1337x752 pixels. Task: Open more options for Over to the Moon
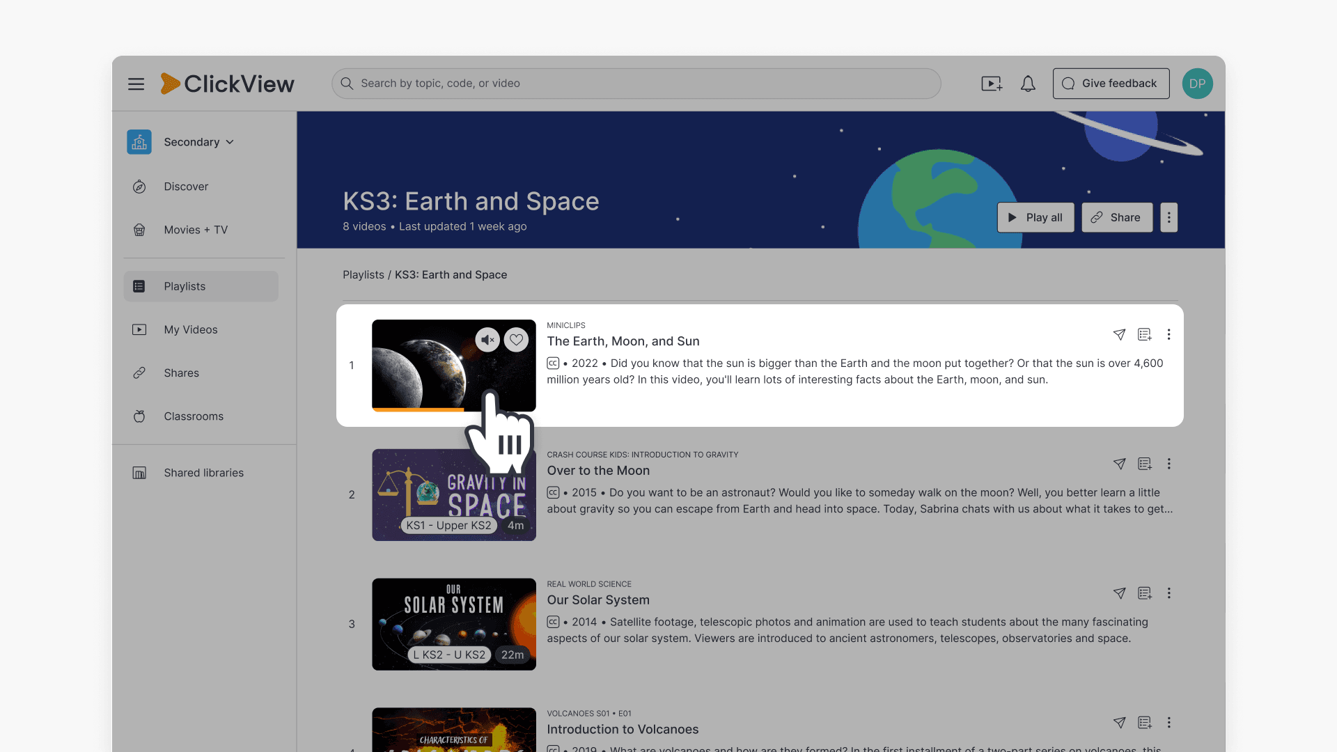tap(1169, 464)
